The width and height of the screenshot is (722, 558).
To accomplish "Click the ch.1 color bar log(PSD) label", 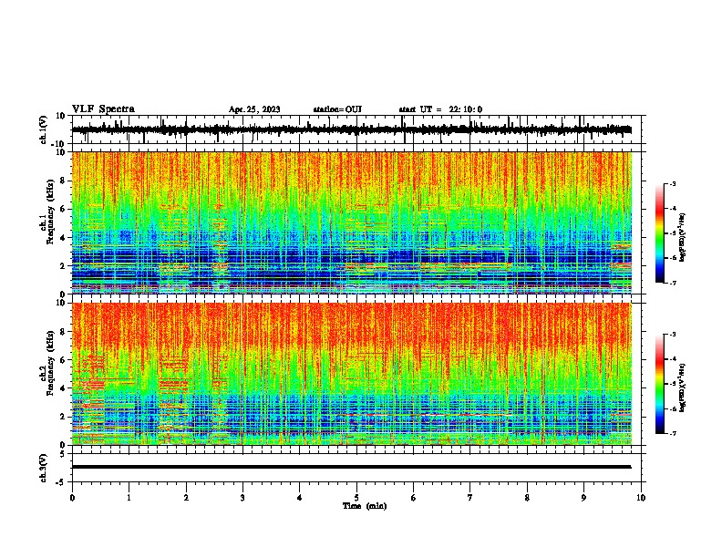I will click(683, 237).
